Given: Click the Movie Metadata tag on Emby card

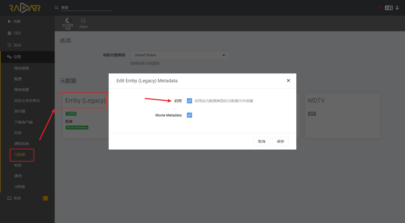Looking at the screenshot, I should (77, 127).
